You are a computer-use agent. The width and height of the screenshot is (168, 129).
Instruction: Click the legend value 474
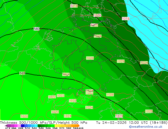click(8, 128)
